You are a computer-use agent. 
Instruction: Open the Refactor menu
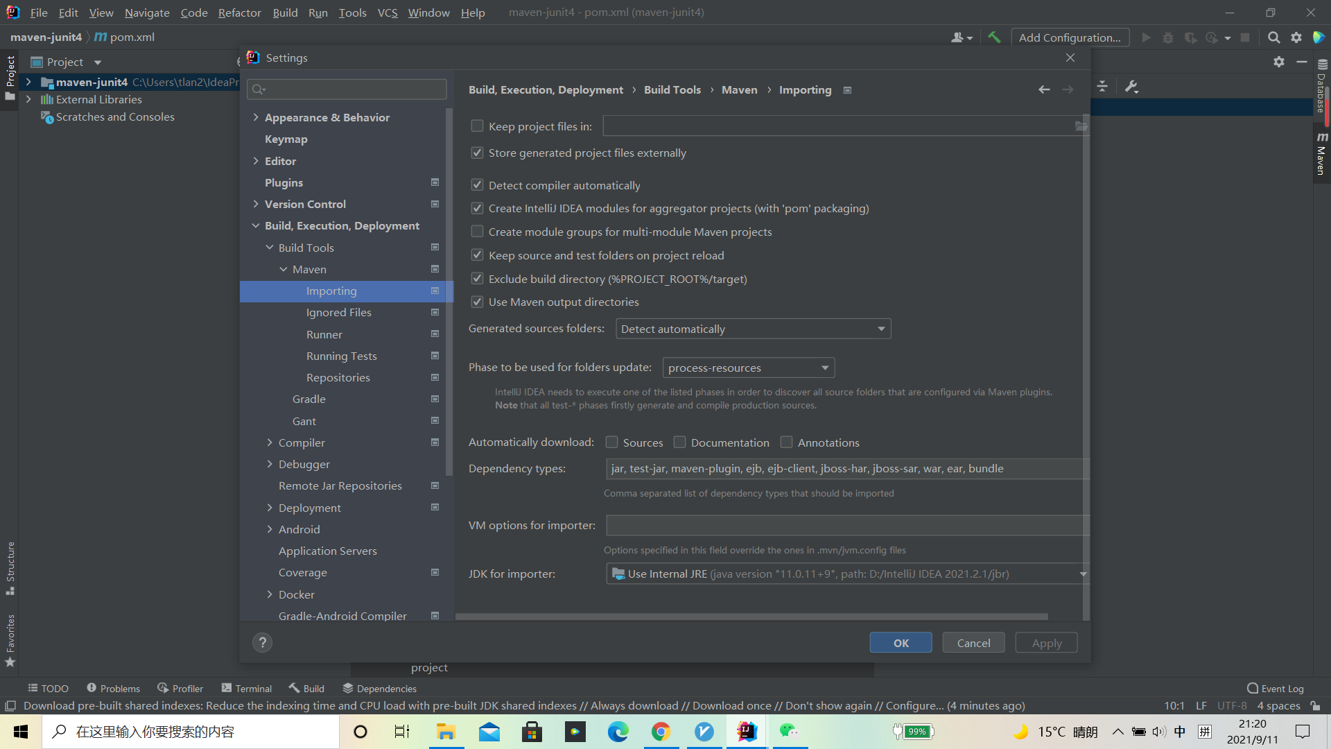pyautogui.click(x=239, y=12)
